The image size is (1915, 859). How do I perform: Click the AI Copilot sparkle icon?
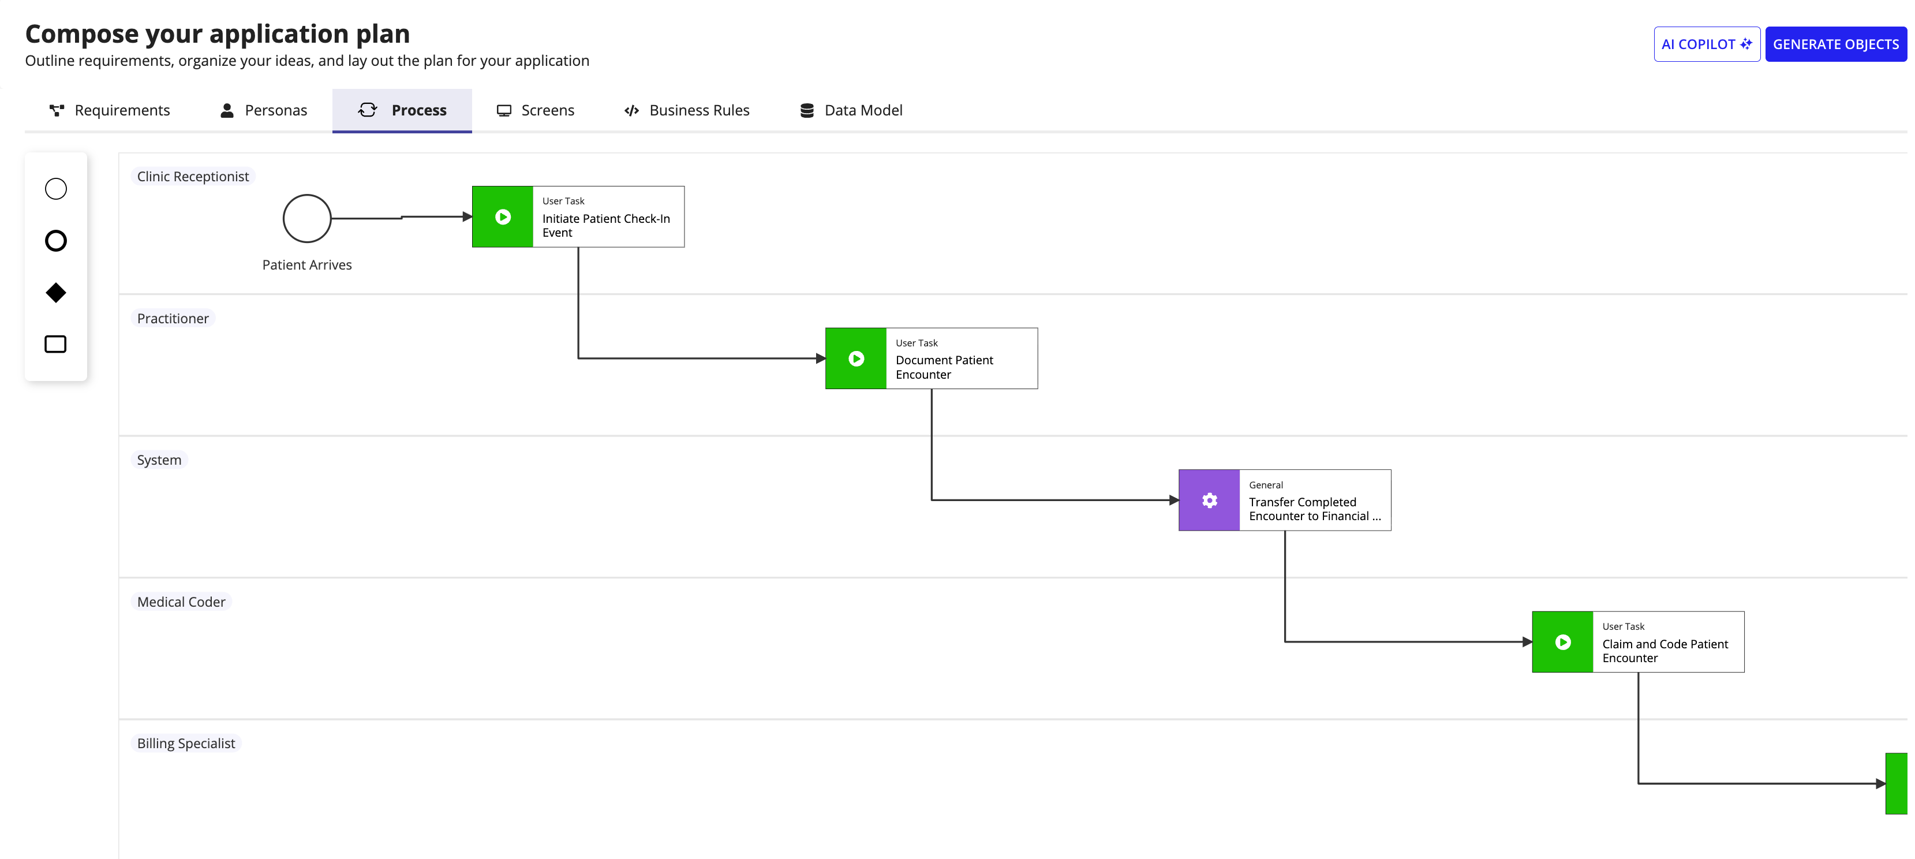click(1745, 44)
